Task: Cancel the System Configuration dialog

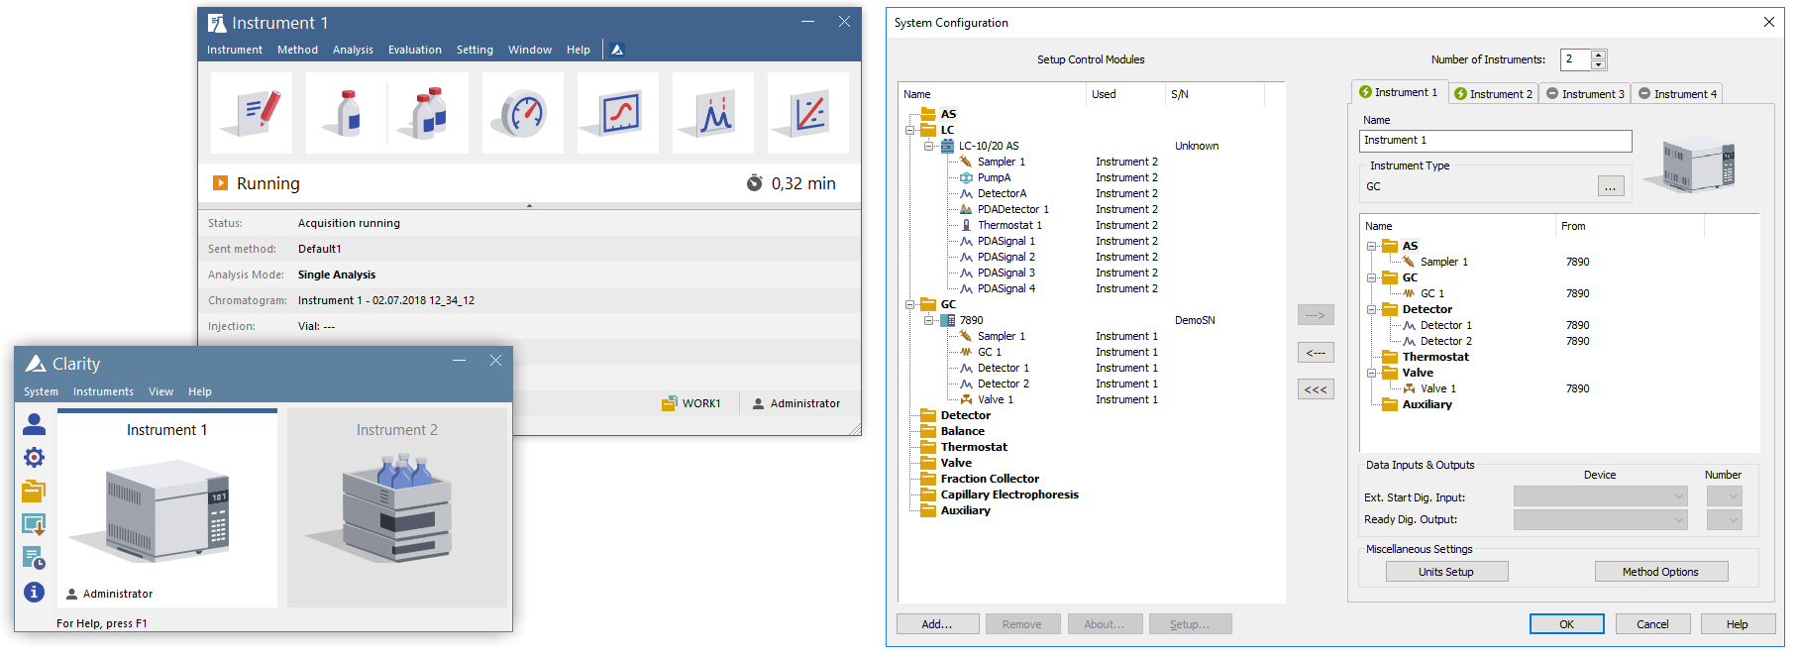Action: point(1652,624)
